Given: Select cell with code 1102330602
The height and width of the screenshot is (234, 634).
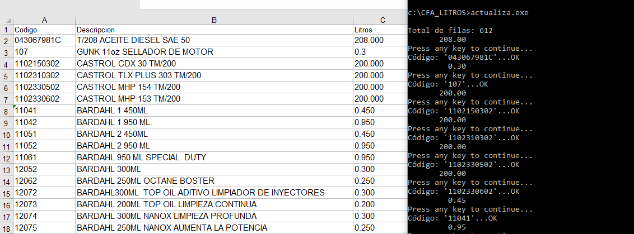Looking at the screenshot, I should [x=44, y=99].
